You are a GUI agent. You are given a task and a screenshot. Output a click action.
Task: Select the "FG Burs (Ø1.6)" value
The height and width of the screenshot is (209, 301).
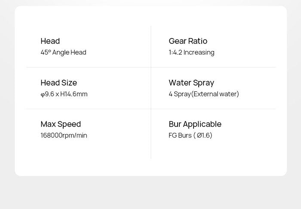190,135
